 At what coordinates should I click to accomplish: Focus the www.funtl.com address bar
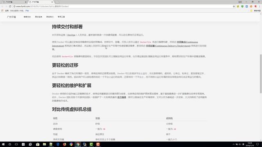[x=124, y=7]
